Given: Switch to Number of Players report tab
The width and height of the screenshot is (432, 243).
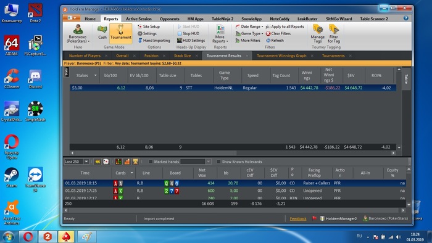Looking at the screenshot, I should (85, 56).
